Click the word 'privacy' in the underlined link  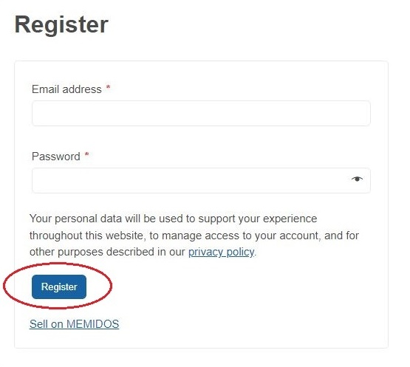point(205,252)
